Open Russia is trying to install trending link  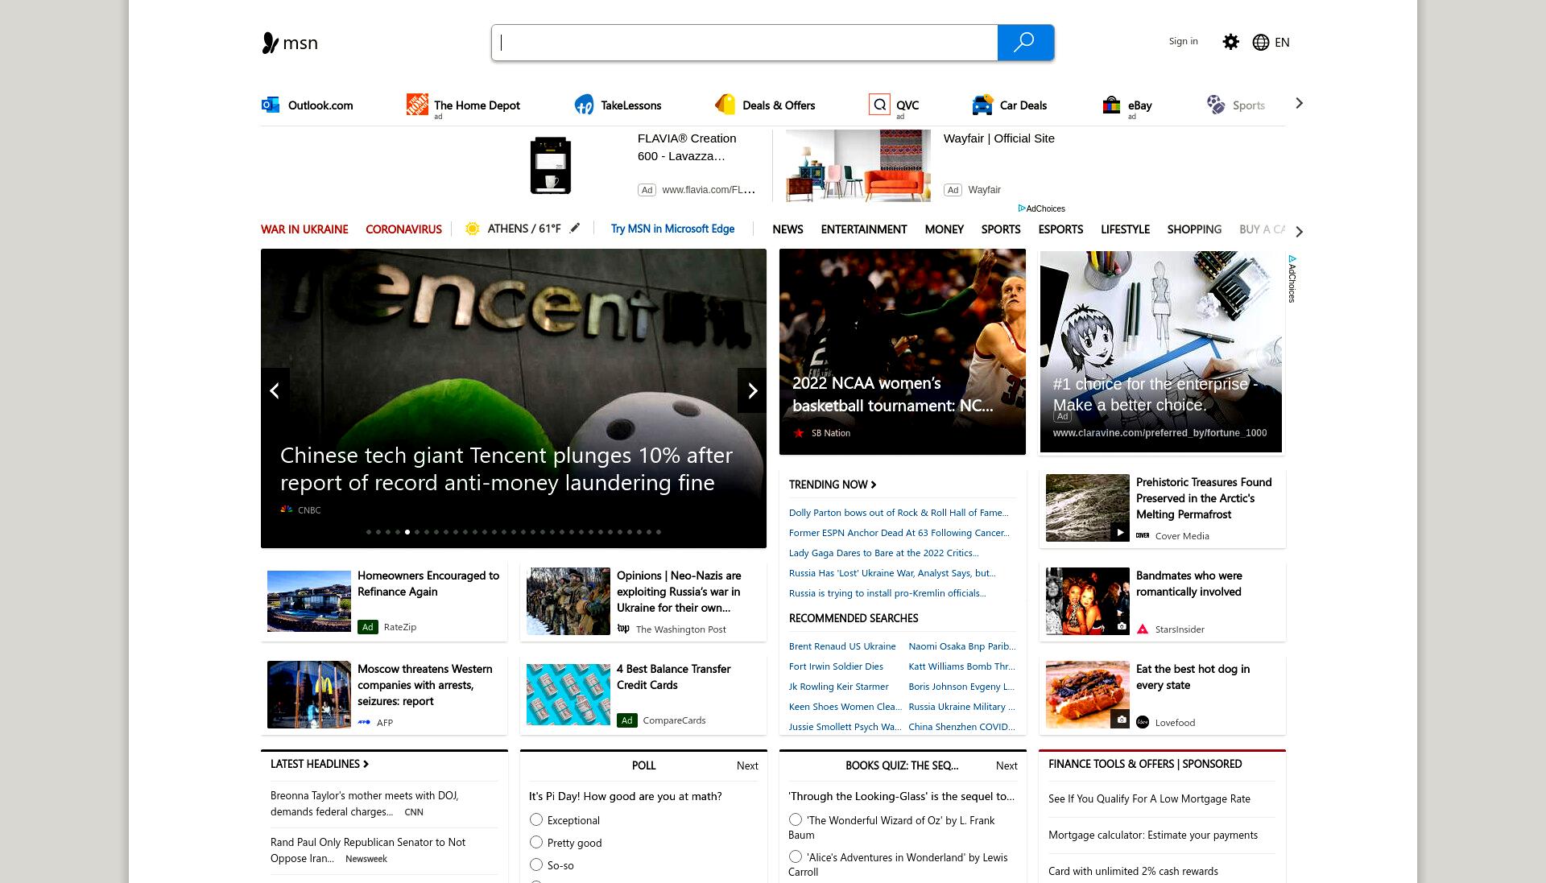pos(887,593)
